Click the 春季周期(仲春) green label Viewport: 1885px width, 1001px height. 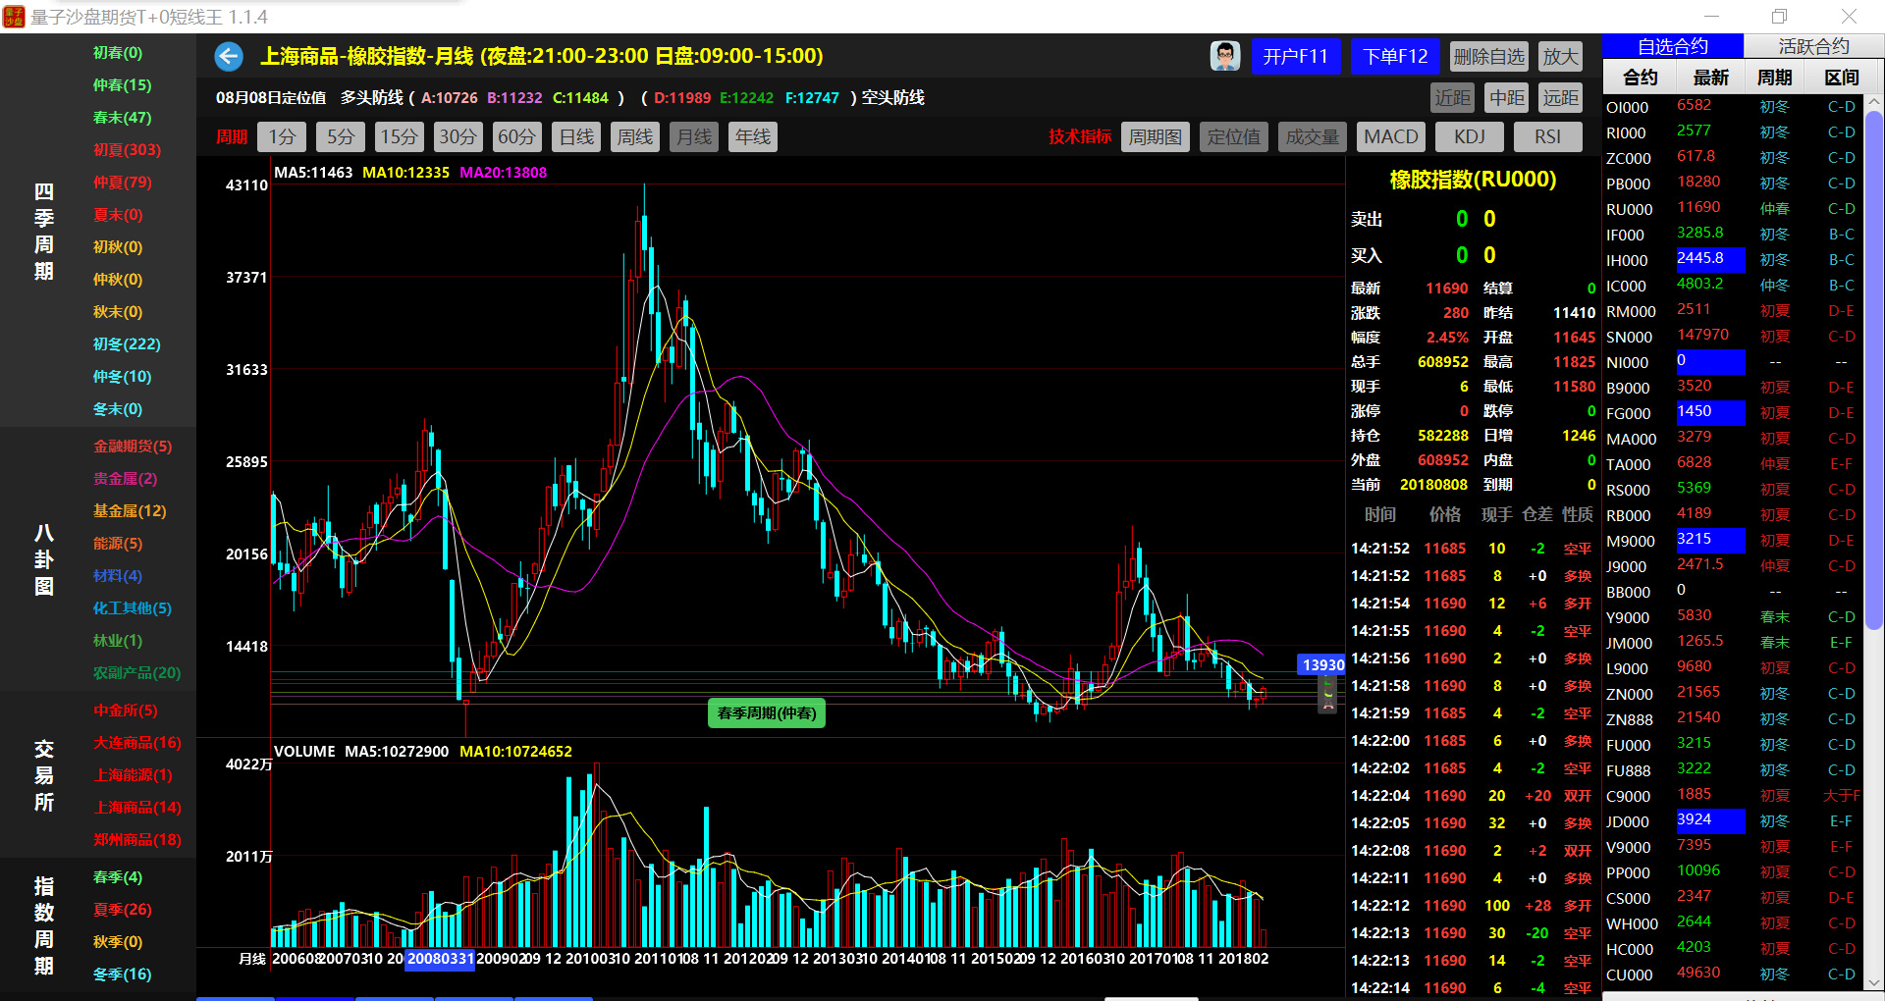click(x=767, y=713)
